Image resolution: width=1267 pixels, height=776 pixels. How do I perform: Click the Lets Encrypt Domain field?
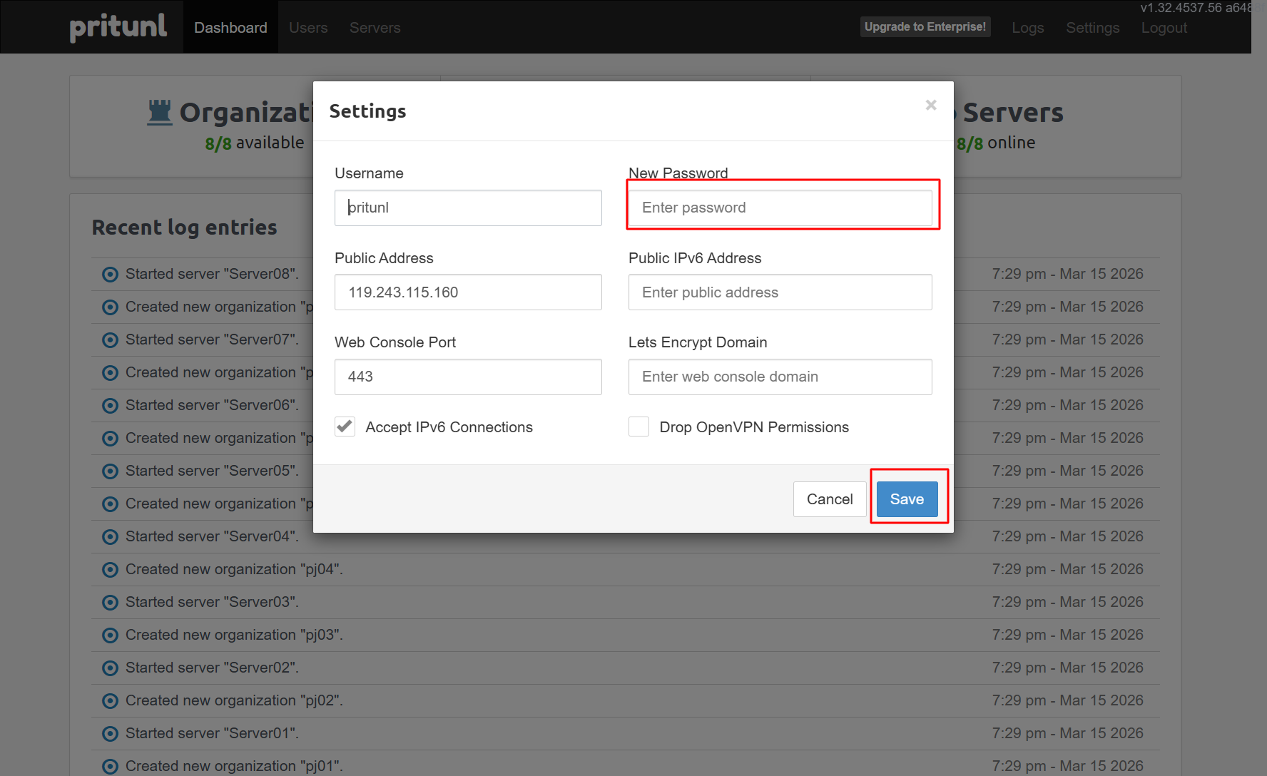780,377
